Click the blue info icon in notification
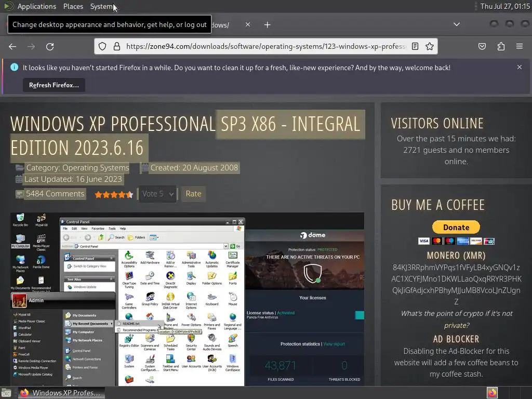Image resolution: width=532 pixels, height=399 pixels. (14, 67)
